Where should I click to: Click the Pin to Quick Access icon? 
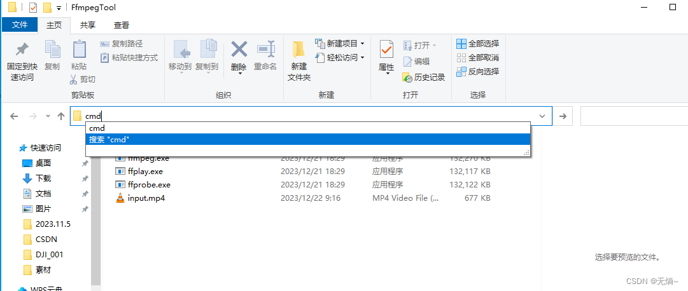pyautogui.click(x=22, y=50)
